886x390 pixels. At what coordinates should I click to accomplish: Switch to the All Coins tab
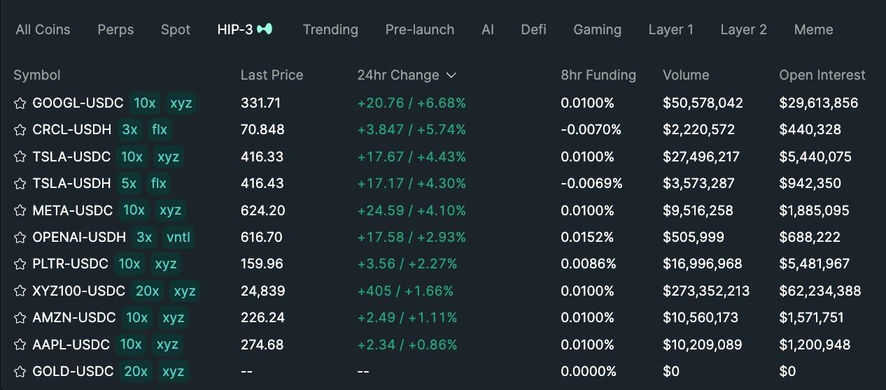[x=43, y=30]
